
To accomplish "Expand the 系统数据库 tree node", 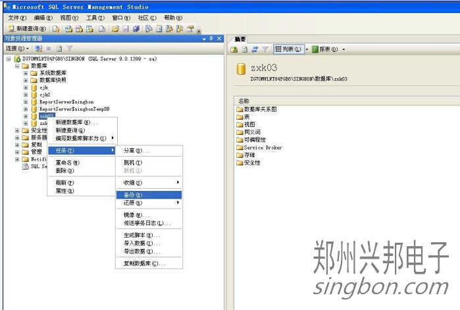I will [26, 72].
